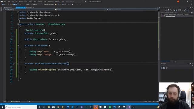This screenshot has width=194, height=109.
Task: Click the top search box
Action: (x=76, y=2)
